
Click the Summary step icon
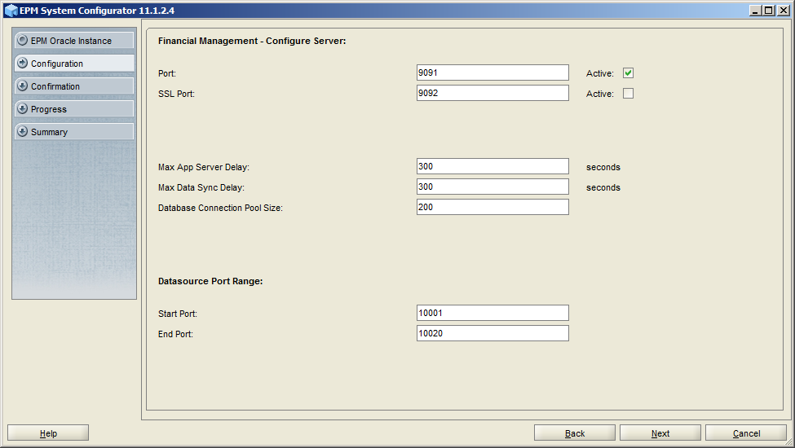coord(22,131)
